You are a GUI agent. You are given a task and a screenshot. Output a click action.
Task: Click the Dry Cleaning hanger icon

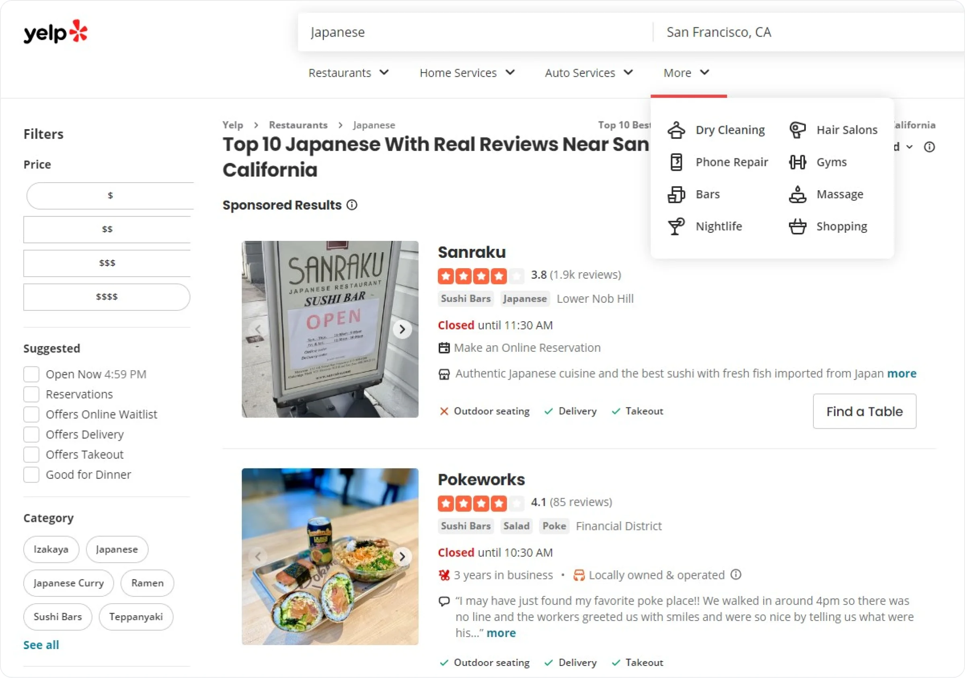click(x=676, y=130)
